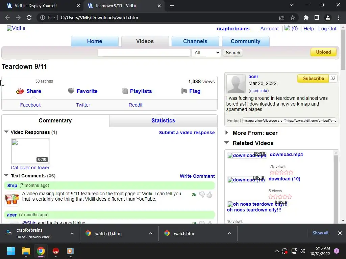346x259 pixels.
Task: Collapse the Video Responses section
Action: coord(6,132)
